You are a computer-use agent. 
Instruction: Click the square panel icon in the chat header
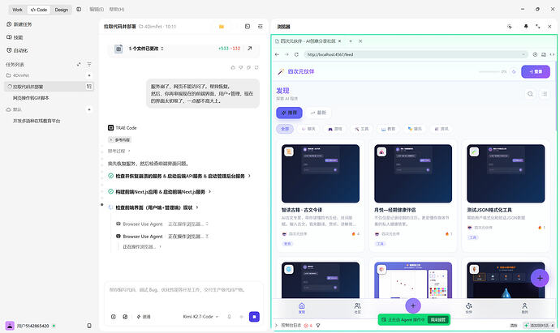point(248,27)
